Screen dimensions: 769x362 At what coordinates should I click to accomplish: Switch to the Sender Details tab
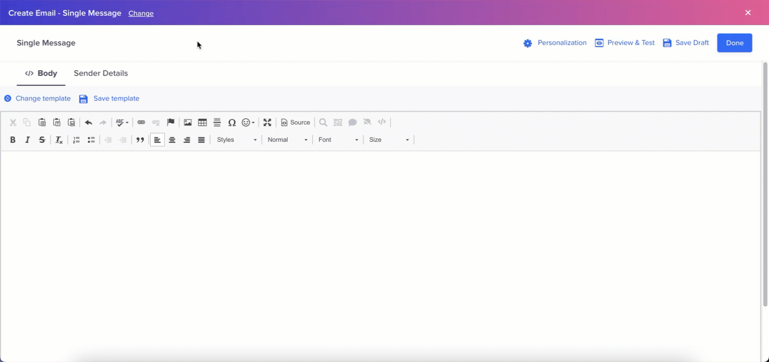[101, 73]
